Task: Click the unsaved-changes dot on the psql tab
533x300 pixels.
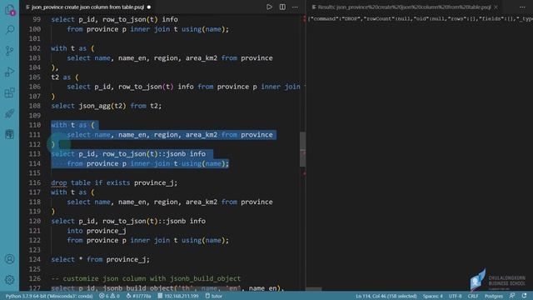Action: (149, 7)
